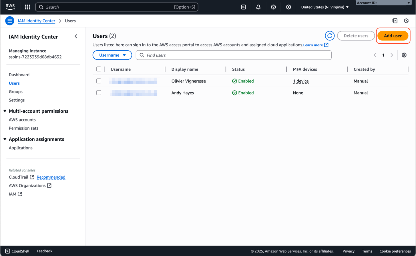Go to the next page of users
This screenshot has height=256, width=416.
392,55
